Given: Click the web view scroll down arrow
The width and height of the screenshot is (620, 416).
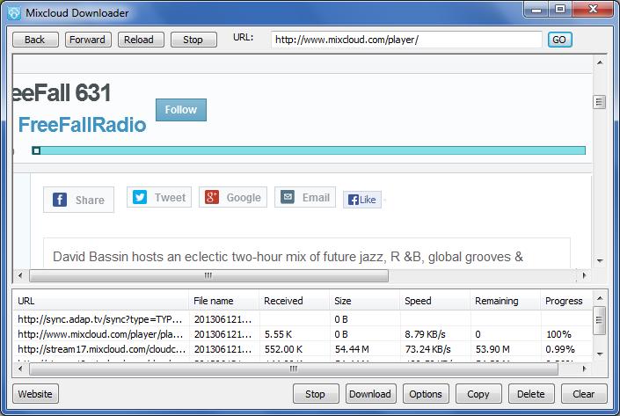Looking at the screenshot, I should (600, 260).
